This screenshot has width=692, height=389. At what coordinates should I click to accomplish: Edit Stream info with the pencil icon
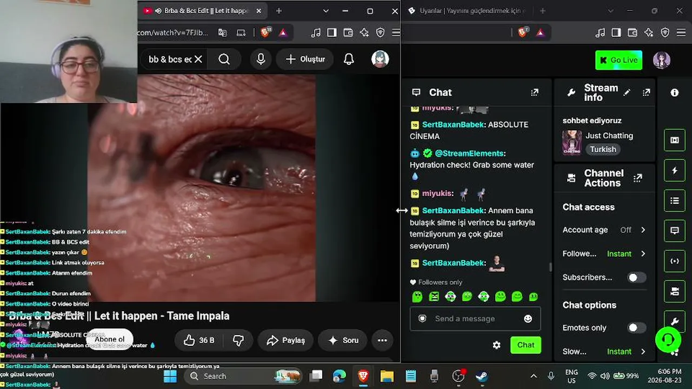[627, 92]
